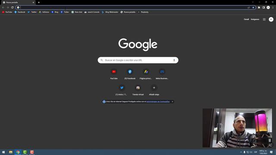Open the AdSense bookmark
The width and height of the screenshot is (276, 155).
(44, 12)
